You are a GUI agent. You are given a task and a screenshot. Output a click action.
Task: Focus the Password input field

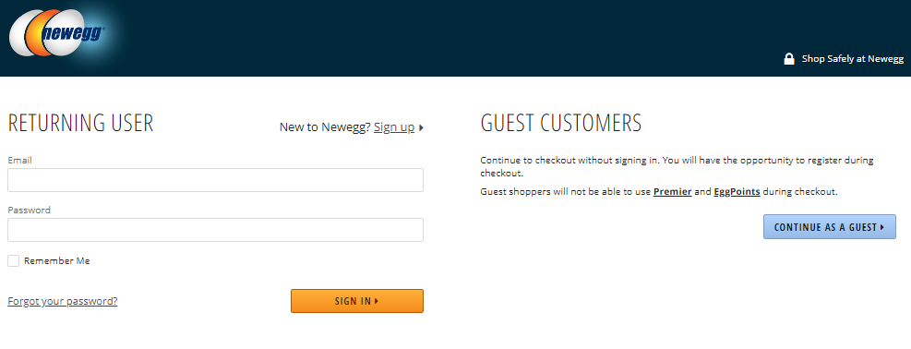pos(216,230)
